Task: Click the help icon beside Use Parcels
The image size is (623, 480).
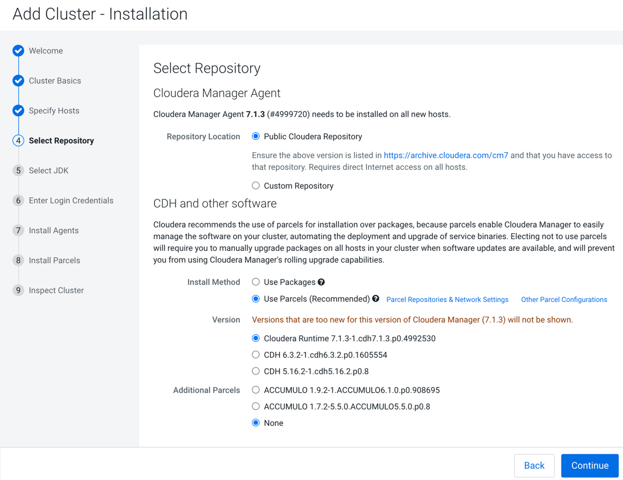Action: click(376, 299)
